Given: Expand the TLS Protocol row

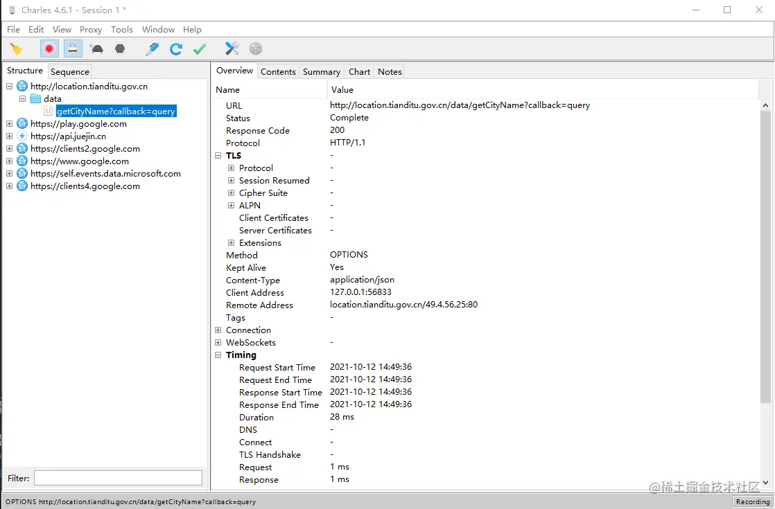Looking at the screenshot, I should pyautogui.click(x=231, y=168).
